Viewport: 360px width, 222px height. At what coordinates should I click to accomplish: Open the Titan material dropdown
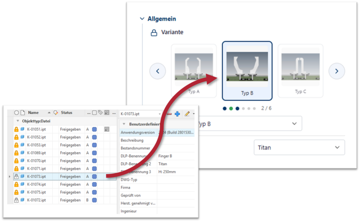(299, 148)
